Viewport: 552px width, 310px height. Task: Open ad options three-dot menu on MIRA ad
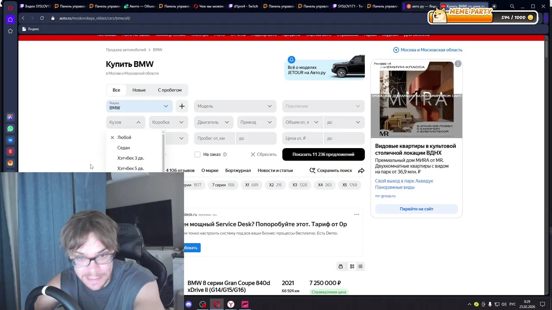(458, 64)
